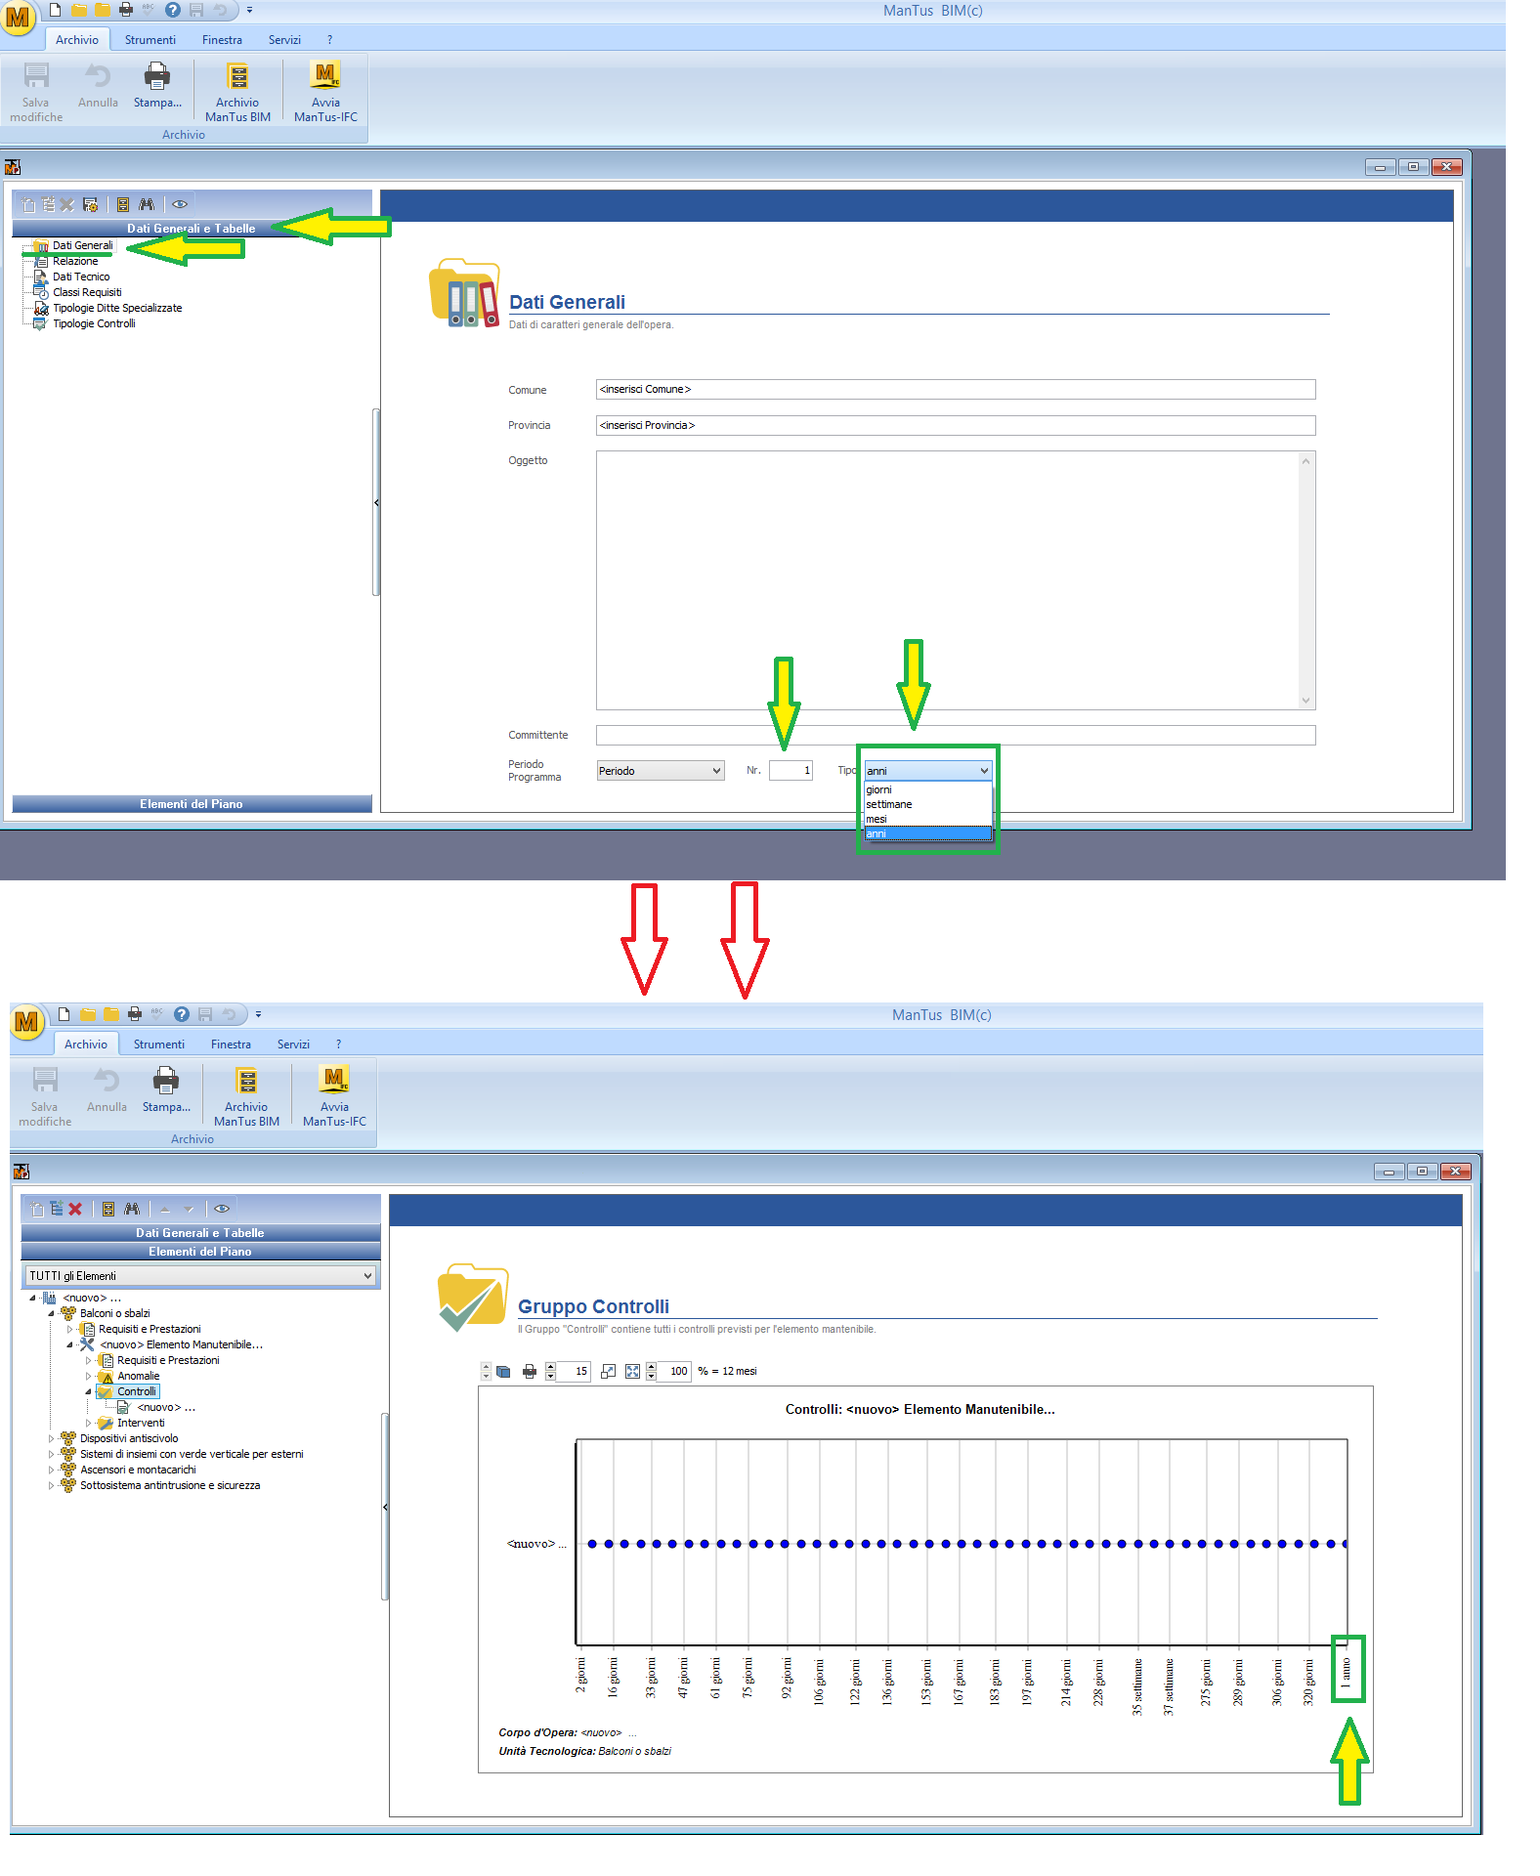Screen dimensions: 1540x1876
Task: Expand Interventi tree node
Action: tap(89, 1424)
